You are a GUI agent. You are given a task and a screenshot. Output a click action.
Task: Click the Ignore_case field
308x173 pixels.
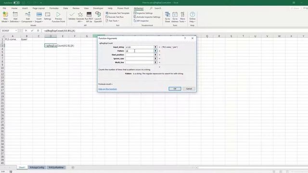pos(139,59)
